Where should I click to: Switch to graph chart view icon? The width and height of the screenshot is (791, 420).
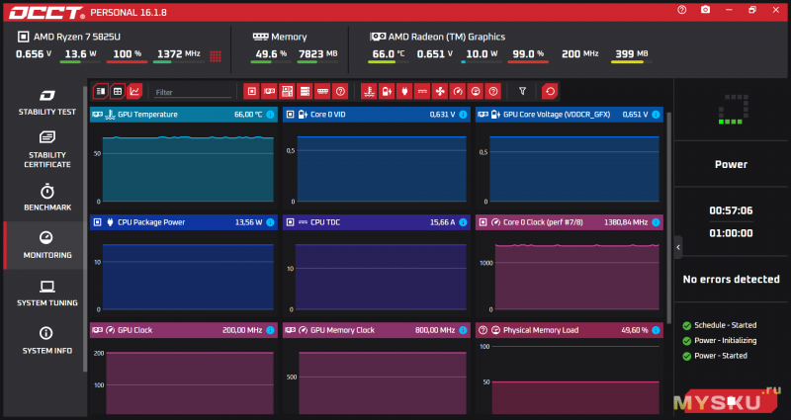pyautogui.click(x=134, y=91)
